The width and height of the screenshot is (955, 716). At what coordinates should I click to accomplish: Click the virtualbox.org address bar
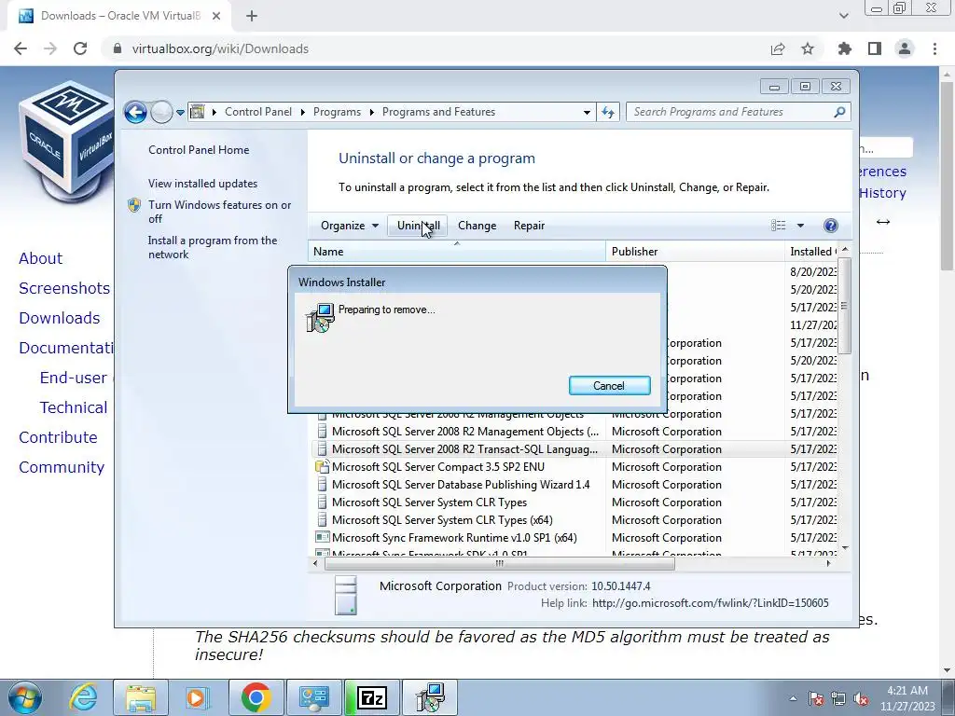click(x=436, y=48)
